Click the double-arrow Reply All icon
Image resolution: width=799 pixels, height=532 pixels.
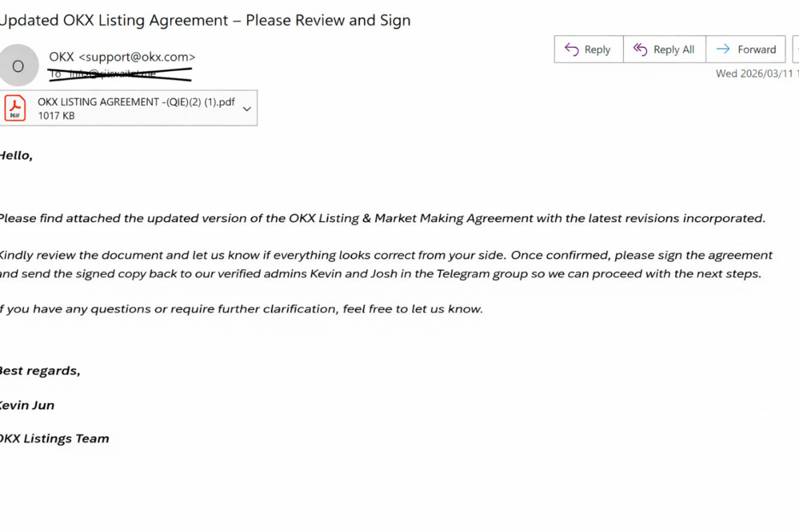[640, 49]
